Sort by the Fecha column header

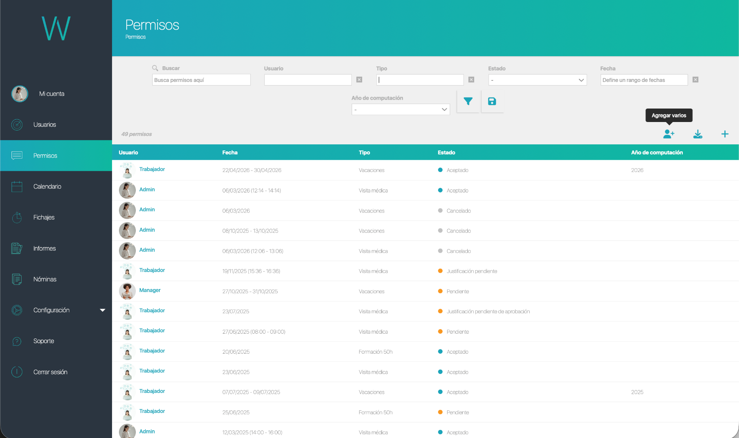coord(230,152)
